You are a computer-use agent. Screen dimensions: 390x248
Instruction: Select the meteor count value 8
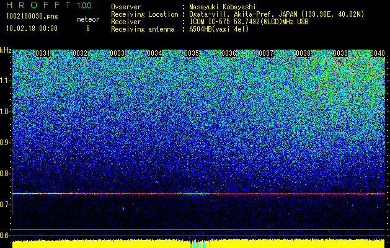88,29
